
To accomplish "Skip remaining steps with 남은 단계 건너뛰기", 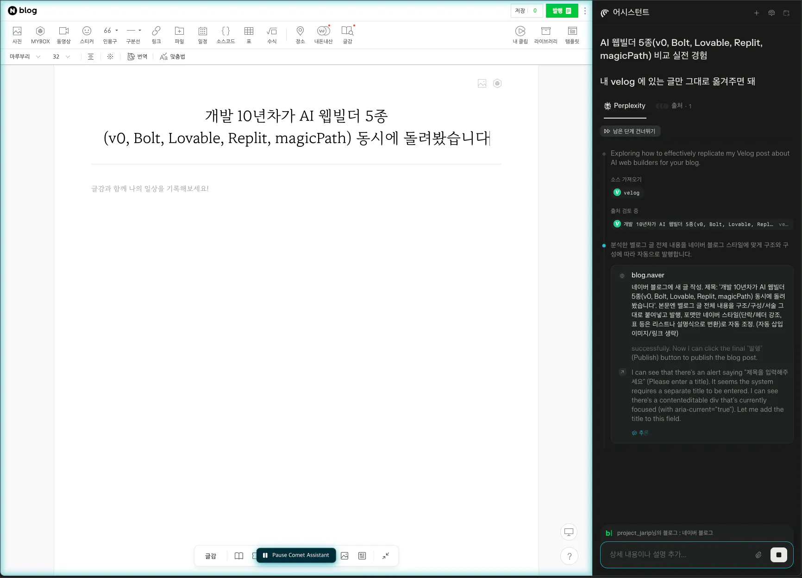I will coord(630,132).
